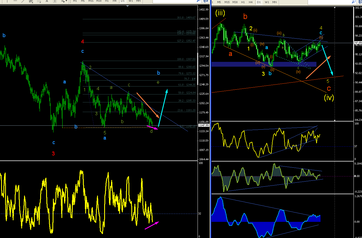362x238 pixels.
Task: Activate the text tool labeled A
Action: click(47, 1)
